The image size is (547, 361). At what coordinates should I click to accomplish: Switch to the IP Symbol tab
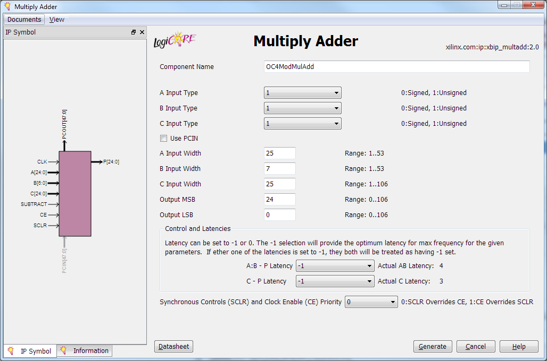coord(30,351)
